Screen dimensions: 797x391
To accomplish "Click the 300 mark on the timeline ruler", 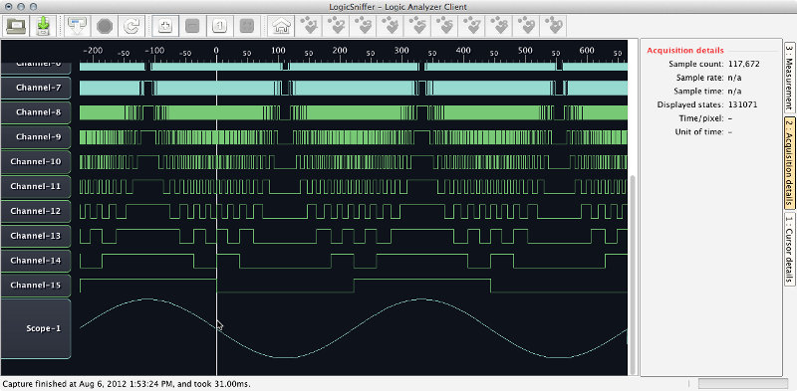I will coord(401,51).
